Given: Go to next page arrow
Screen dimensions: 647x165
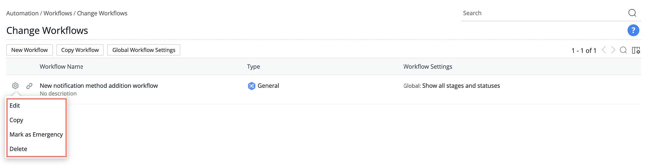Looking at the screenshot, I should point(613,50).
